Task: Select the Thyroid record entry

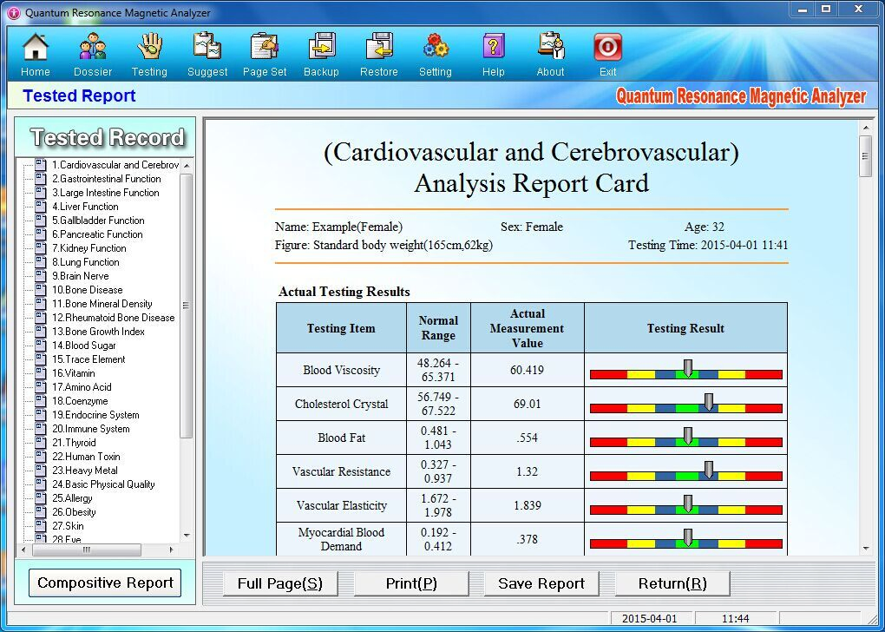Action: 71,442
